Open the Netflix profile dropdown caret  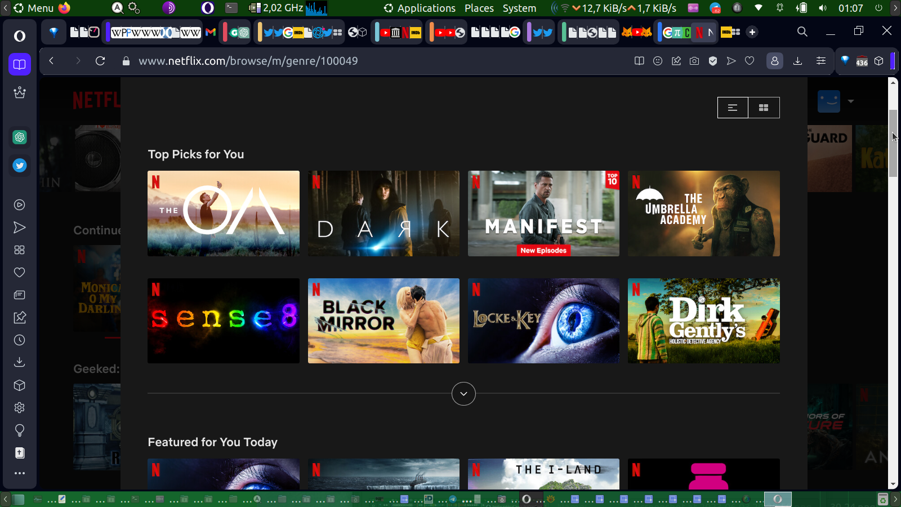851,101
